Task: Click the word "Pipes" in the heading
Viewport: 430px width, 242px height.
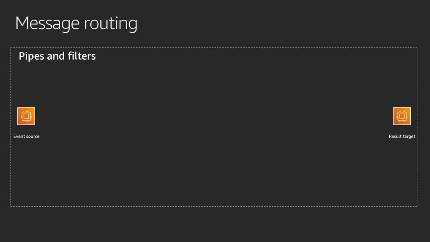Action: coord(31,56)
